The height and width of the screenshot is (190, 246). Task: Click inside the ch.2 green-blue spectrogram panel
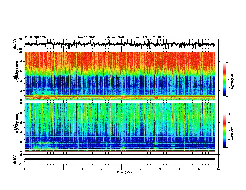click(x=120, y=127)
